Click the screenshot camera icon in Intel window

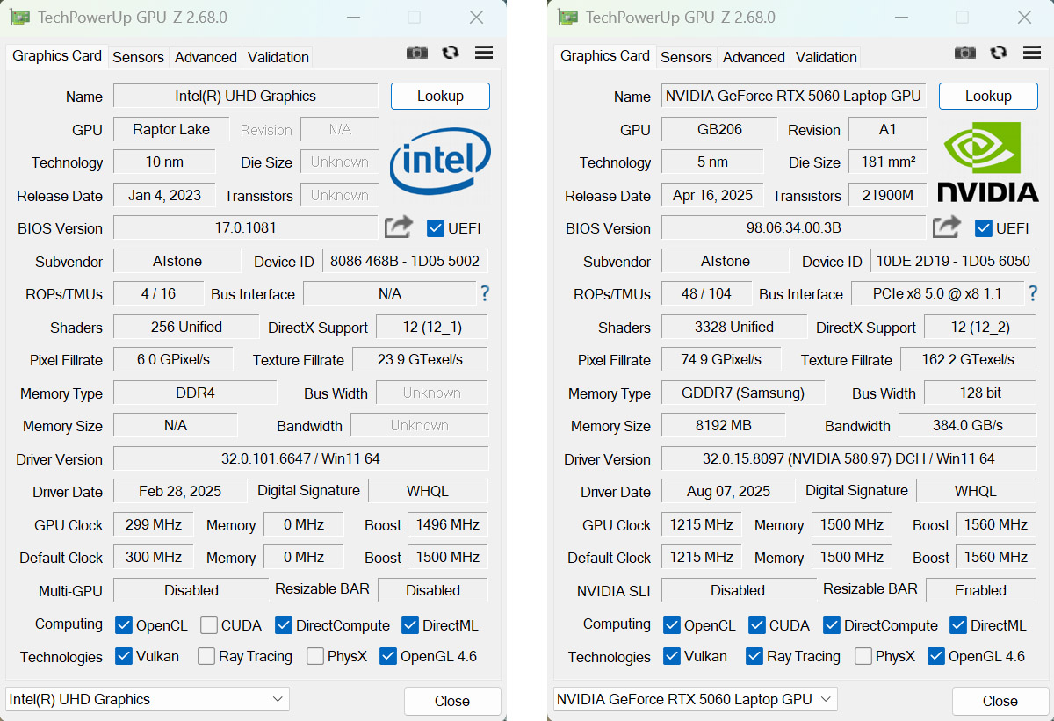tap(417, 53)
